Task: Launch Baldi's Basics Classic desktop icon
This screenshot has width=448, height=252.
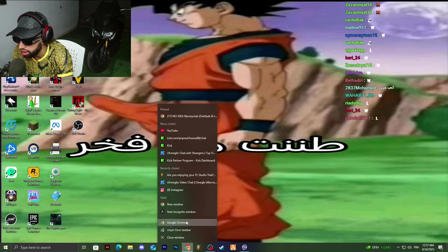Action: coord(33,106)
